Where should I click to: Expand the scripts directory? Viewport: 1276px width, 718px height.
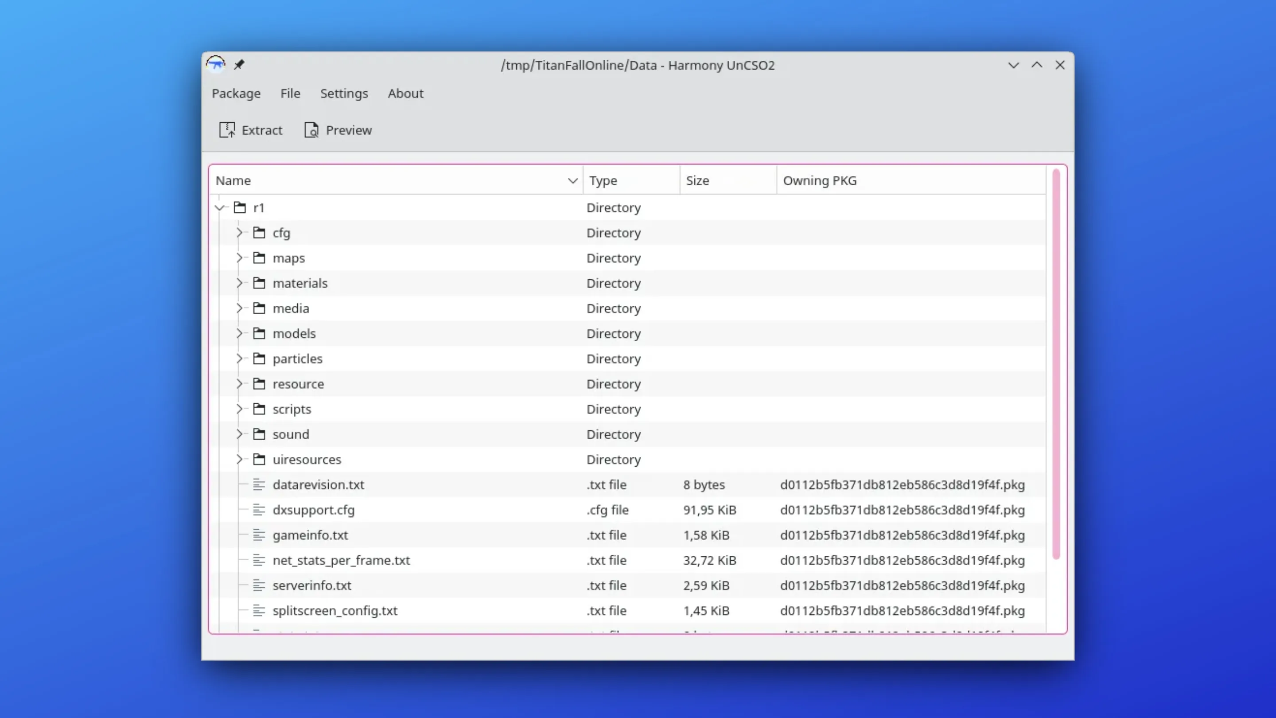point(239,409)
